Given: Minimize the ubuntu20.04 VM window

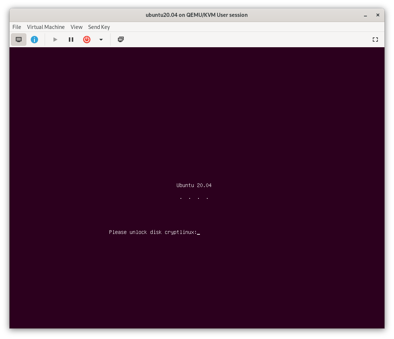Looking at the screenshot, I should [365, 15].
